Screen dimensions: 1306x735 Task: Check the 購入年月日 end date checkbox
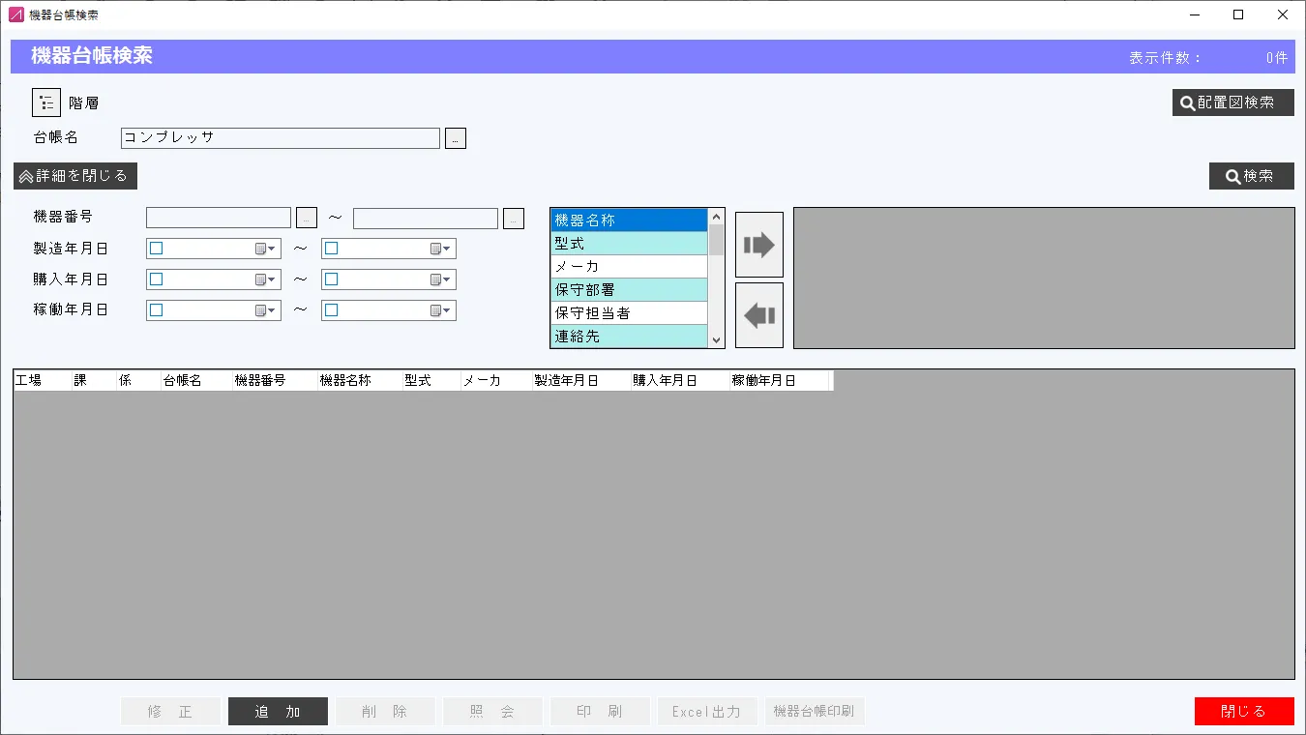click(x=332, y=279)
